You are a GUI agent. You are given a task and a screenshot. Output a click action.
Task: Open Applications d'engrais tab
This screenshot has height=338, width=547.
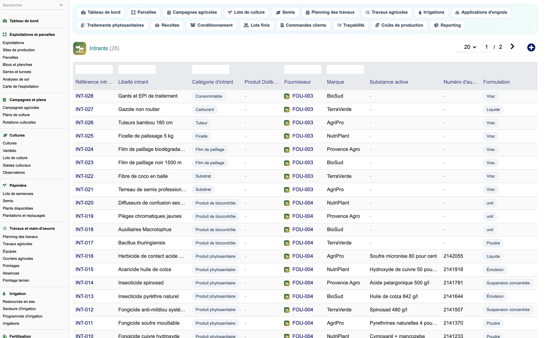(481, 12)
